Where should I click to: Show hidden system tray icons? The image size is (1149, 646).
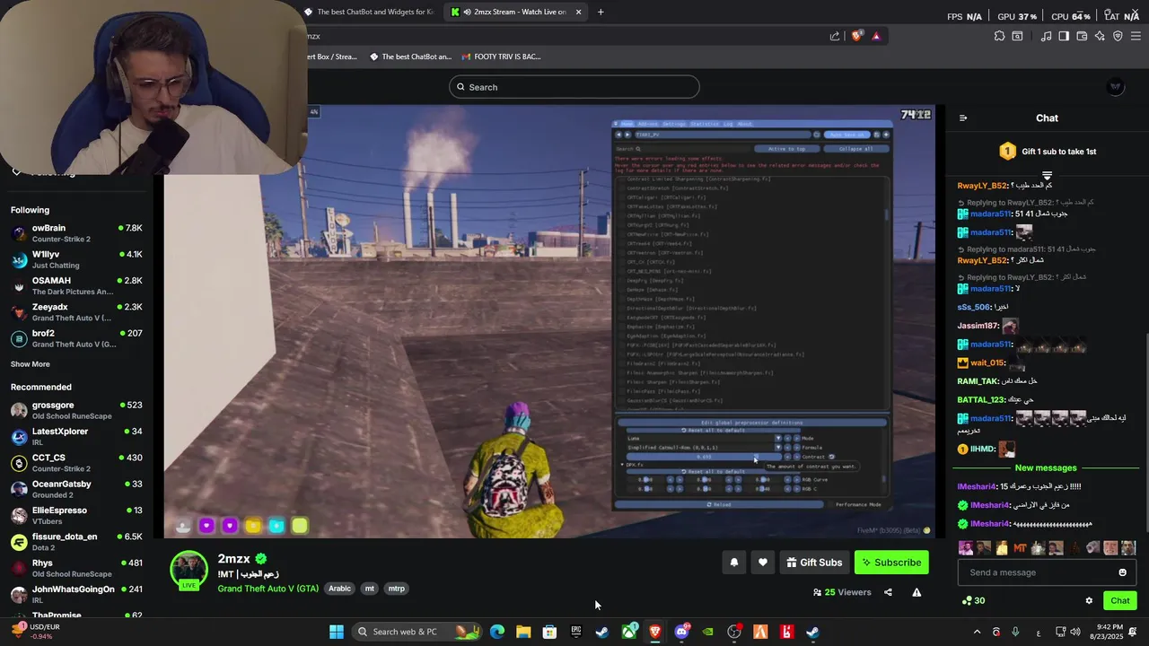[978, 632]
